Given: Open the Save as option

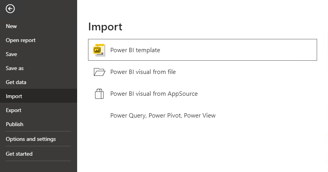Looking at the screenshot, I should [x=15, y=68].
